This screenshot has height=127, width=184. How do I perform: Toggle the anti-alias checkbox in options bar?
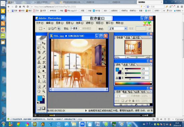[x=81, y=29]
